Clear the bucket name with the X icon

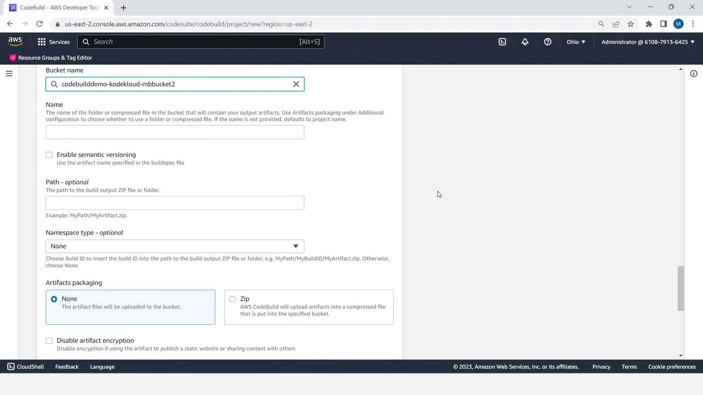pos(296,84)
